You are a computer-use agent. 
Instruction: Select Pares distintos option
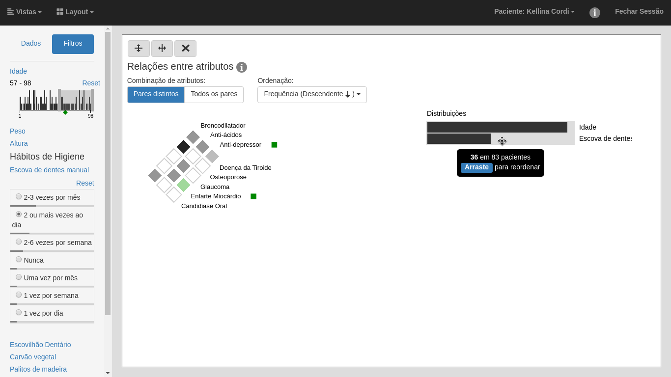coord(156,94)
